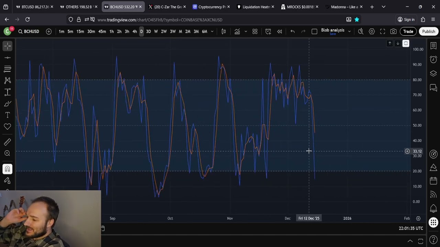
Task: Start bar replay mode
Action: tap(279, 32)
